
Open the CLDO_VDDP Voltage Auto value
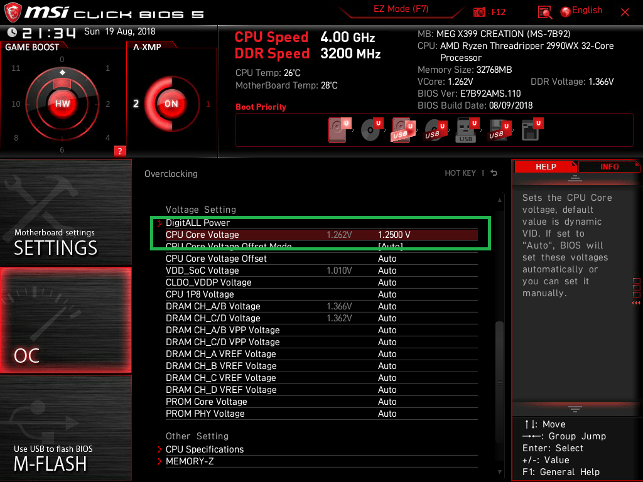387,282
